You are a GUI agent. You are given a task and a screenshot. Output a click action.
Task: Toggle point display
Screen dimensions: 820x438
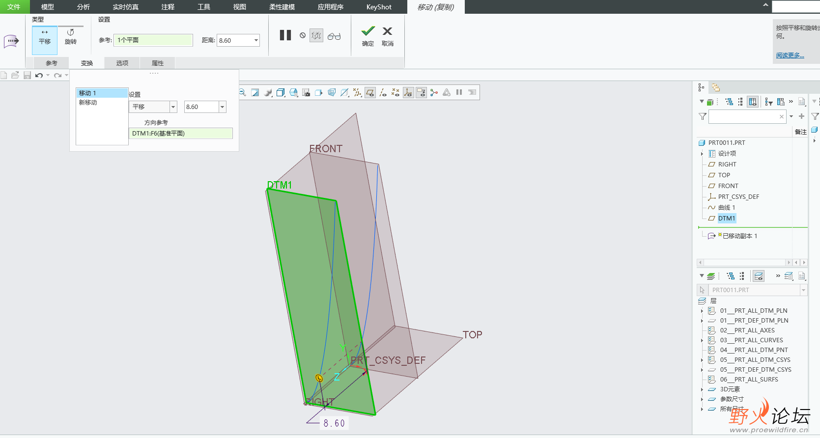pyautogui.click(x=396, y=92)
